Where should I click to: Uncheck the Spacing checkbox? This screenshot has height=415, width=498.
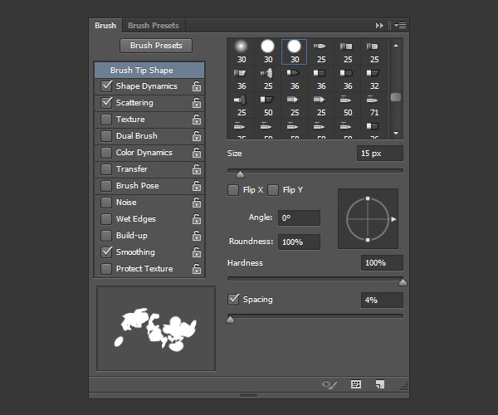(x=233, y=300)
